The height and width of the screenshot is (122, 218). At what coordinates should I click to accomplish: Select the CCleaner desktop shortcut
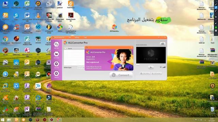pos(16,27)
